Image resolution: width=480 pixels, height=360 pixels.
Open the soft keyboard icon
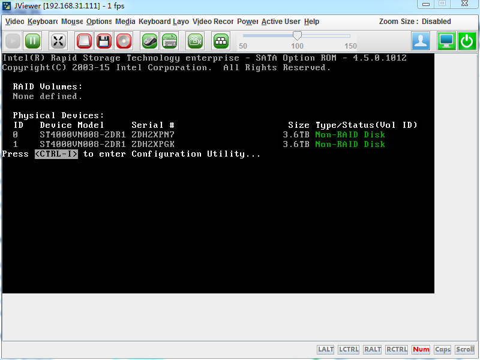(x=170, y=41)
